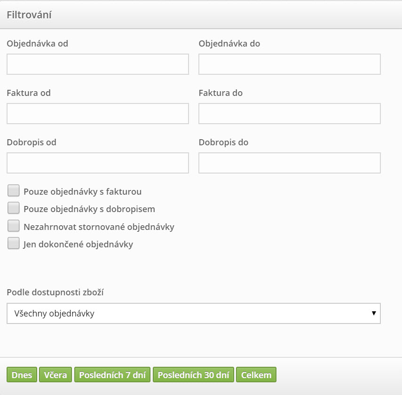Select the Dobropis od text box

click(x=98, y=163)
